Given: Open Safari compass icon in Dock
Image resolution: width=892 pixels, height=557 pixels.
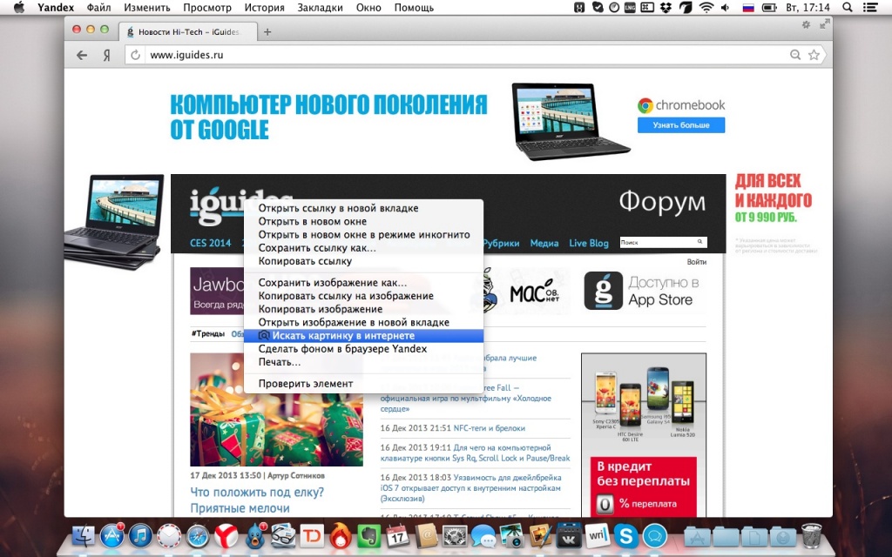Looking at the screenshot, I should point(198,536).
